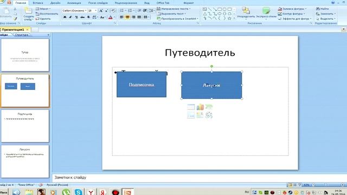Click the blue Подписочка rectangle on slide
The height and width of the screenshot is (195, 347).
coord(142,84)
